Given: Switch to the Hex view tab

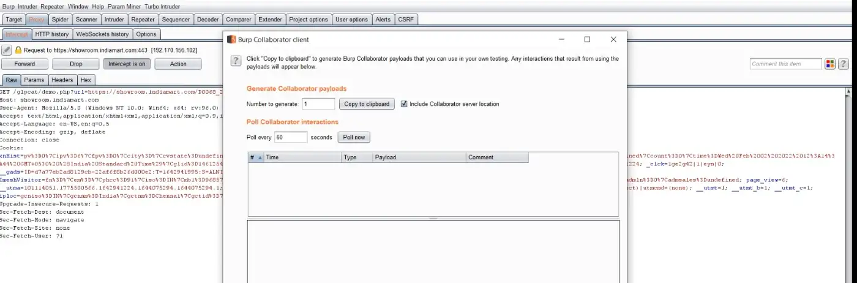Looking at the screenshot, I should (x=86, y=80).
